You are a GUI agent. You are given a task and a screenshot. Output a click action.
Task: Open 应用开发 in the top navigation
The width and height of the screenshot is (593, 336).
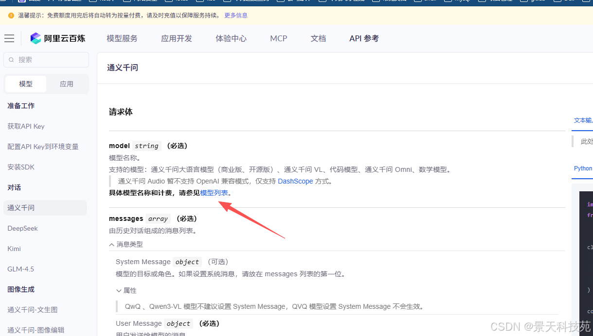click(x=177, y=38)
